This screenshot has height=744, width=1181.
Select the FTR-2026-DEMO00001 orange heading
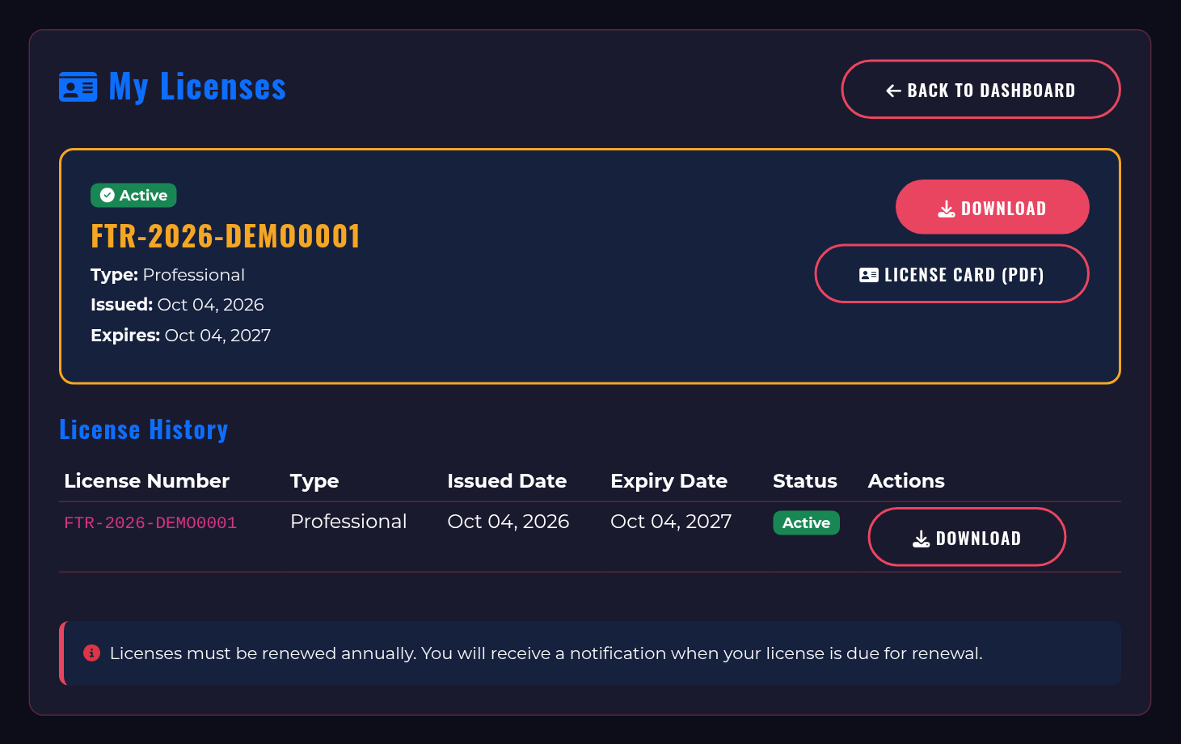(225, 236)
